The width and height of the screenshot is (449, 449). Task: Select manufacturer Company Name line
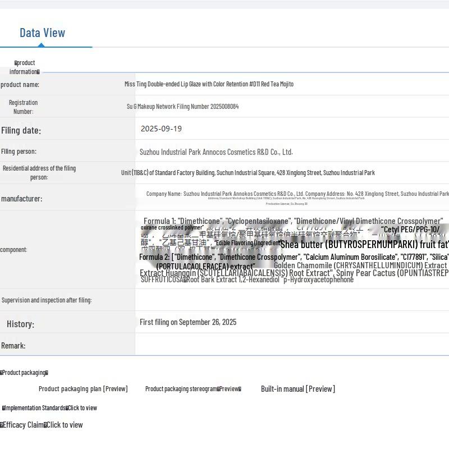tap(297, 194)
